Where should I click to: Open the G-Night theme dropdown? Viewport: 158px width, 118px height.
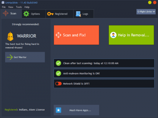click(x=146, y=12)
